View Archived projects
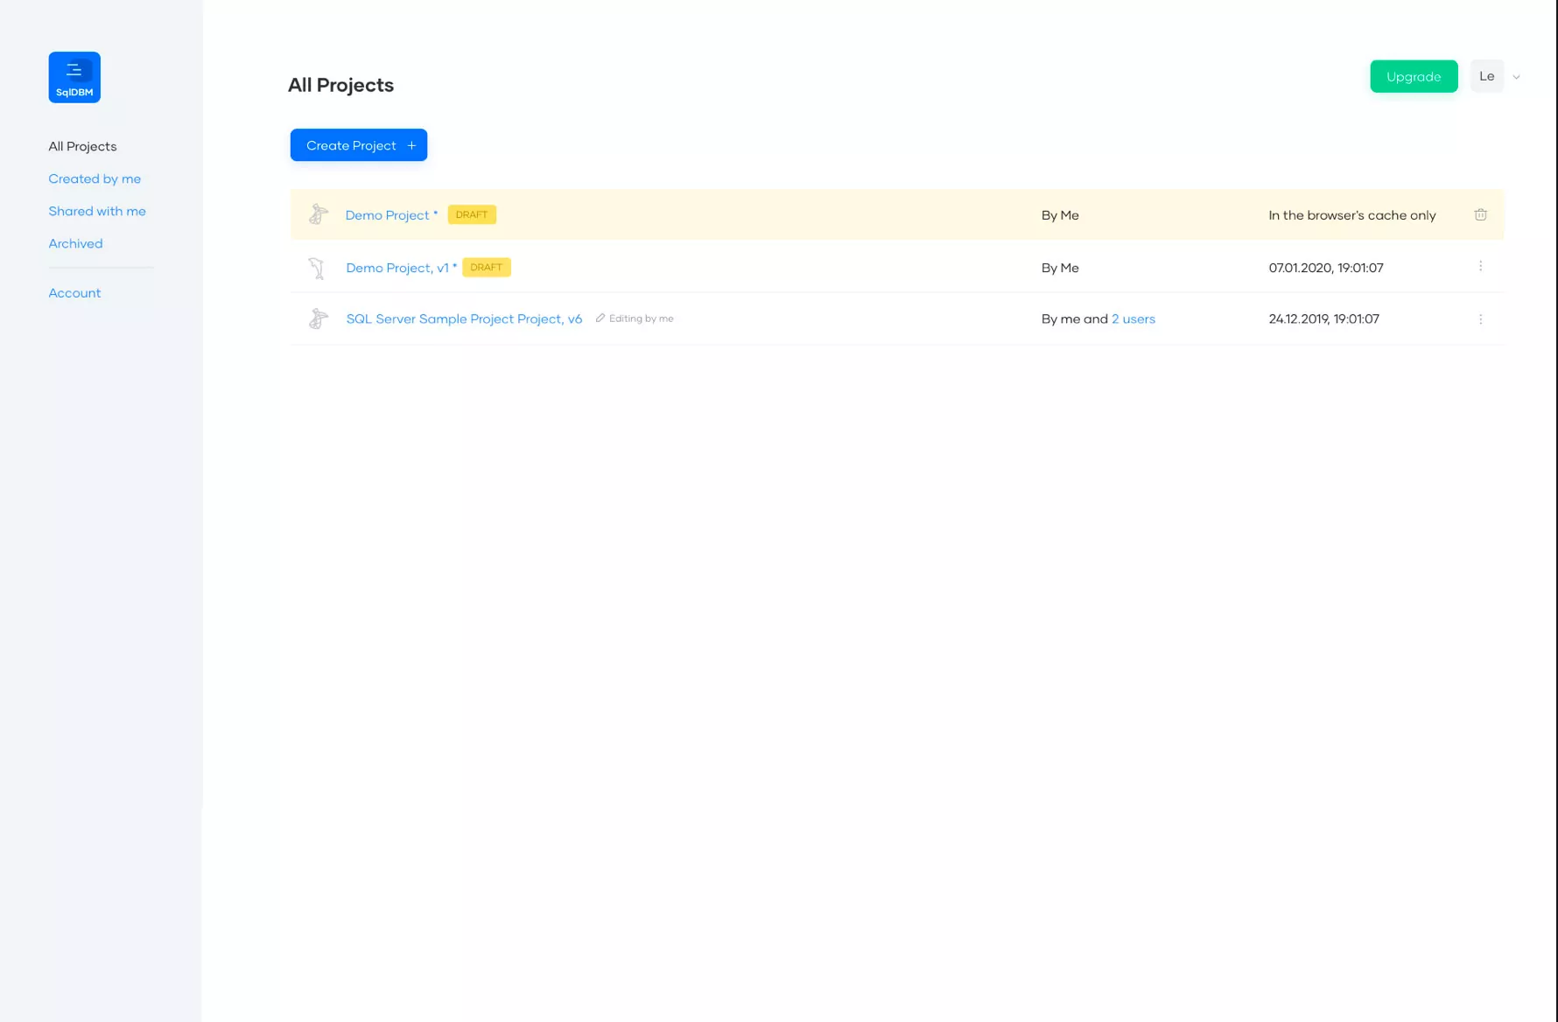The height and width of the screenshot is (1022, 1558). (x=75, y=243)
